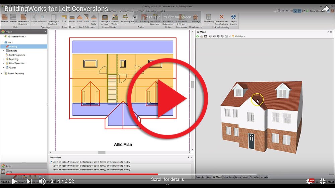Click the video settings gear icon
Viewport: 335px width, 188px height.
(x=309, y=181)
